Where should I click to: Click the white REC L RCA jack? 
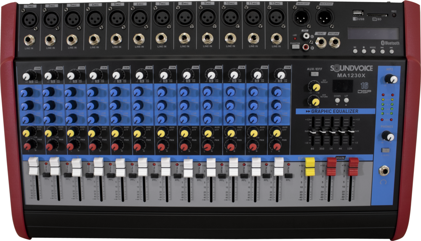(306, 36)
